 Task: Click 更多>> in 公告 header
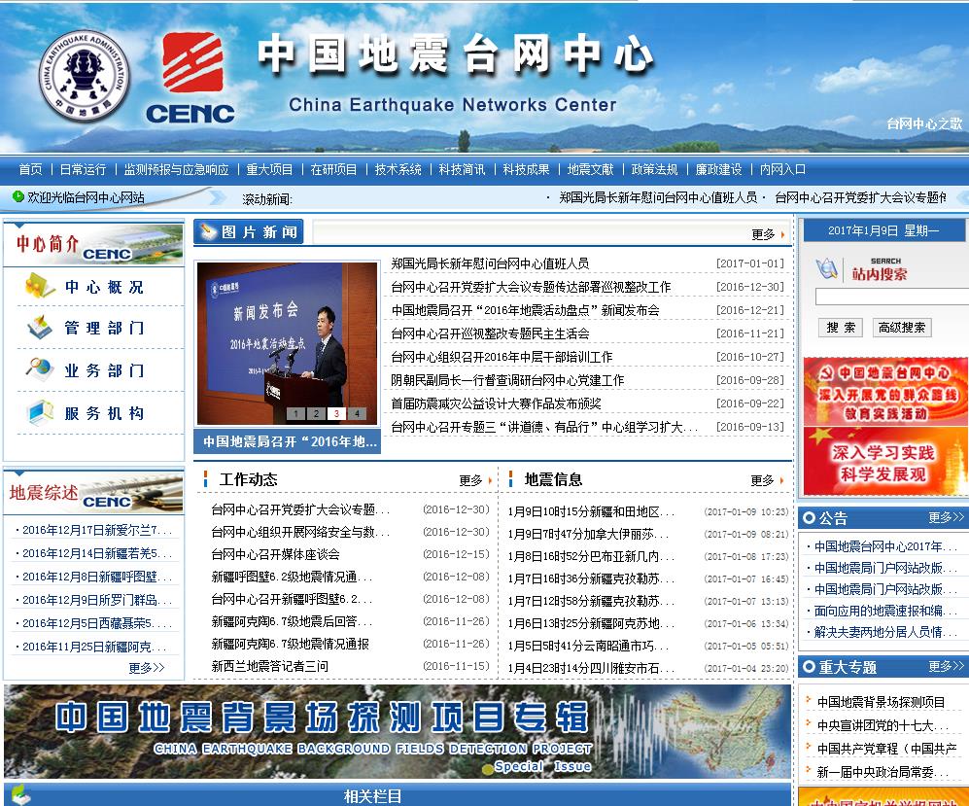pos(946,517)
